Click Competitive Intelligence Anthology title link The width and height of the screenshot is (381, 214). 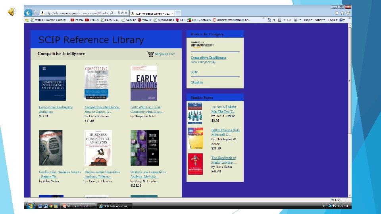(56, 109)
